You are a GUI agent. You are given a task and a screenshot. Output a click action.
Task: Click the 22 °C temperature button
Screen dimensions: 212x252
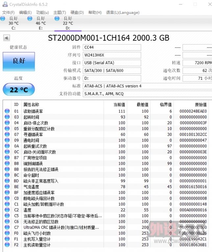click(19, 90)
